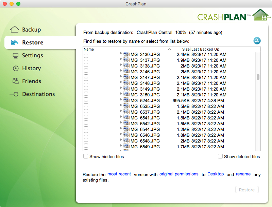This screenshot has height=207, width=272.
Task: Enable Show hidden files
Action: (x=86, y=156)
